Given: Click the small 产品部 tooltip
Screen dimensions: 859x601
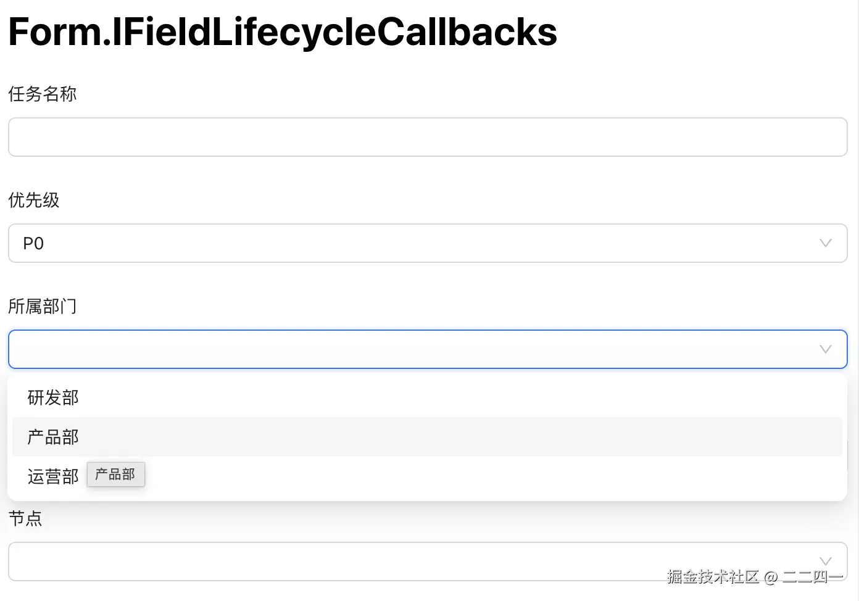Looking at the screenshot, I should [x=115, y=475].
